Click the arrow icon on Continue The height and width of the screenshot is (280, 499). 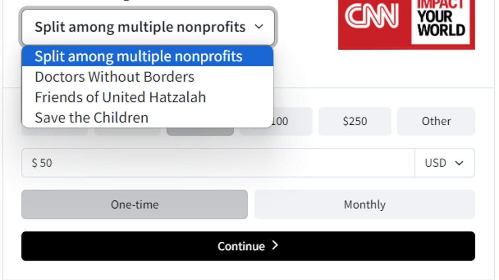pyautogui.click(x=275, y=246)
